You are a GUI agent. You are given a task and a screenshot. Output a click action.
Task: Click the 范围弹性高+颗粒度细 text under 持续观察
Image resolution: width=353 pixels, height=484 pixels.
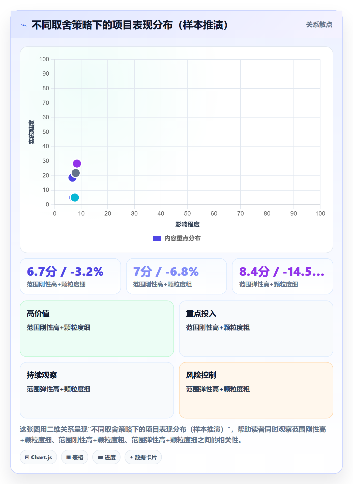(58, 389)
